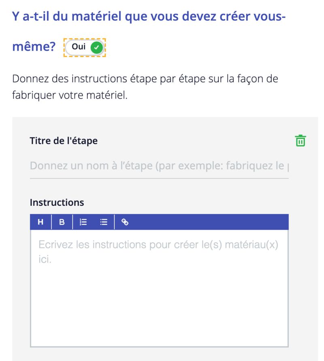Click the "Oui" text inside the switch
324x361 pixels.
[x=78, y=47]
